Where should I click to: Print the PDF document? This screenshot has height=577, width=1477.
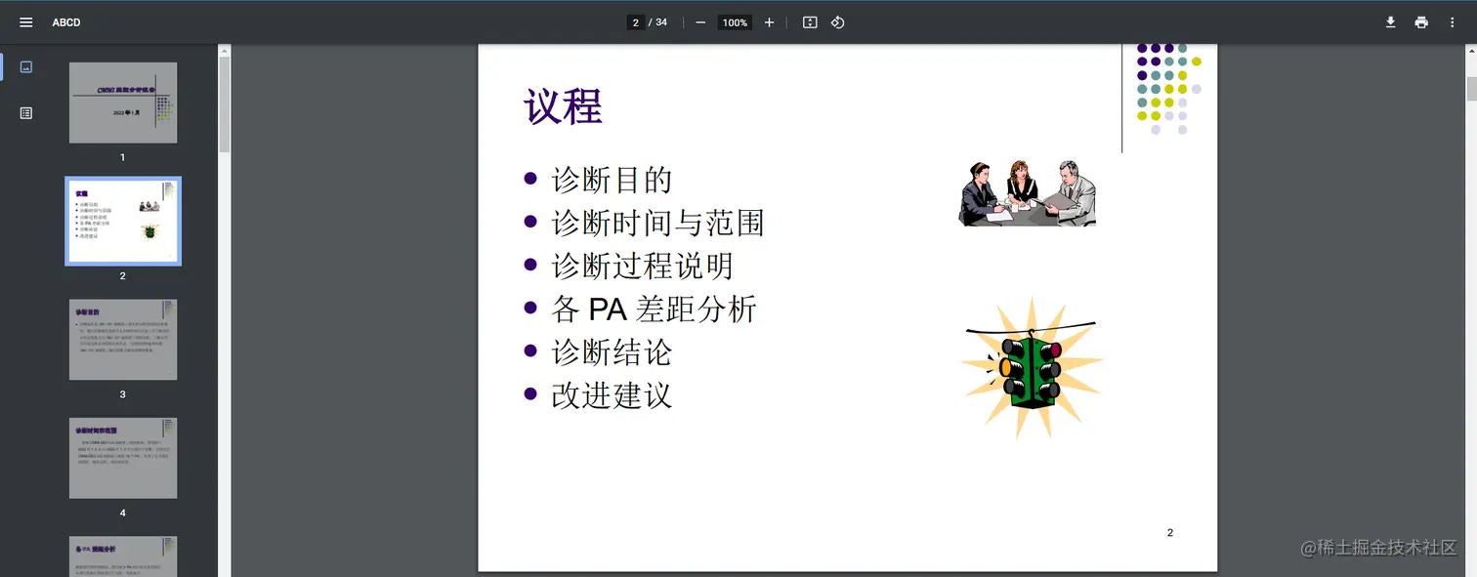(1419, 21)
